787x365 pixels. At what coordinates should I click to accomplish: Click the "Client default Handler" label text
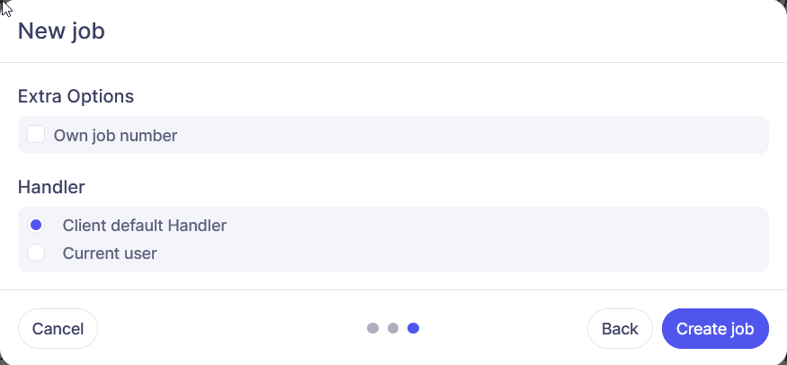tap(144, 226)
